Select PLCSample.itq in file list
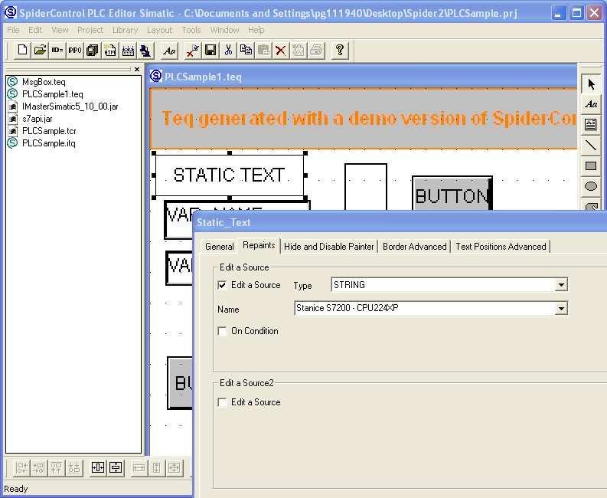Viewport: 607px width, 498px height. [x=49, y=143]
